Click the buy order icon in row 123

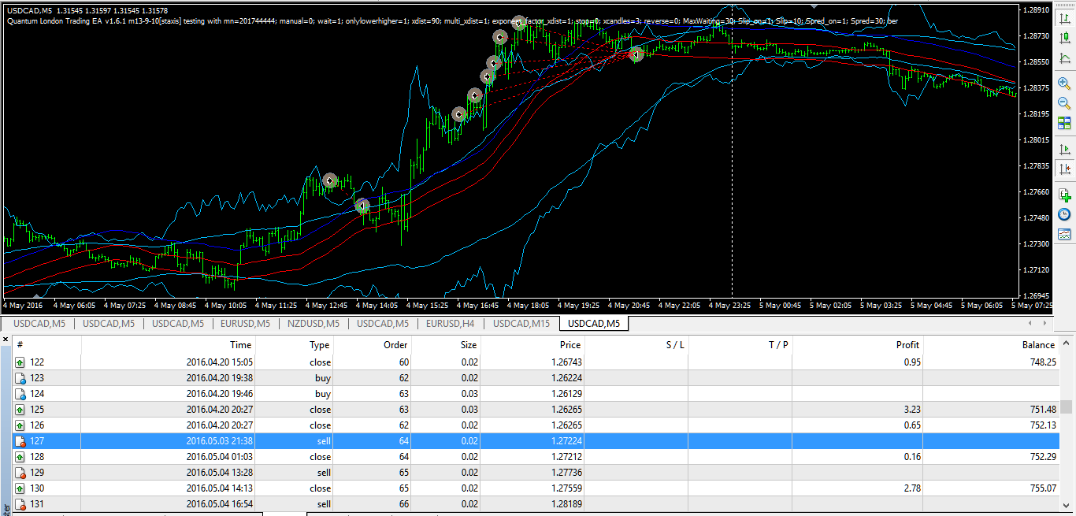(20, 378)
